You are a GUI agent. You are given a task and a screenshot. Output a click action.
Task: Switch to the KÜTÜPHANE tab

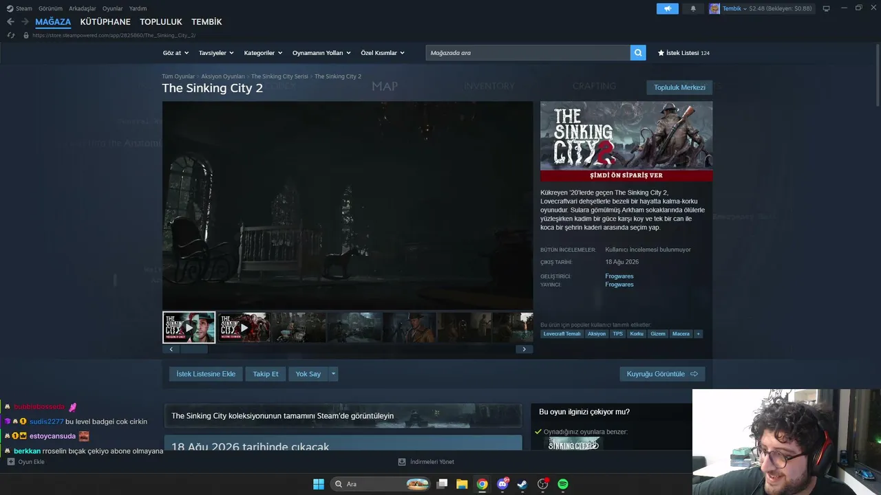(x=105, y=22)
